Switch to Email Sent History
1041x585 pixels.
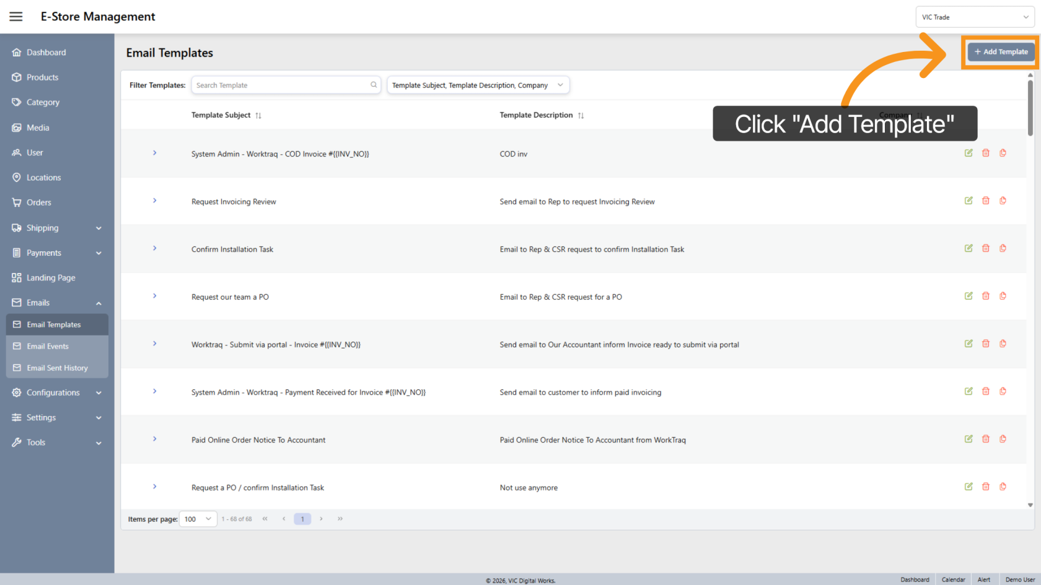coord(57,368)
